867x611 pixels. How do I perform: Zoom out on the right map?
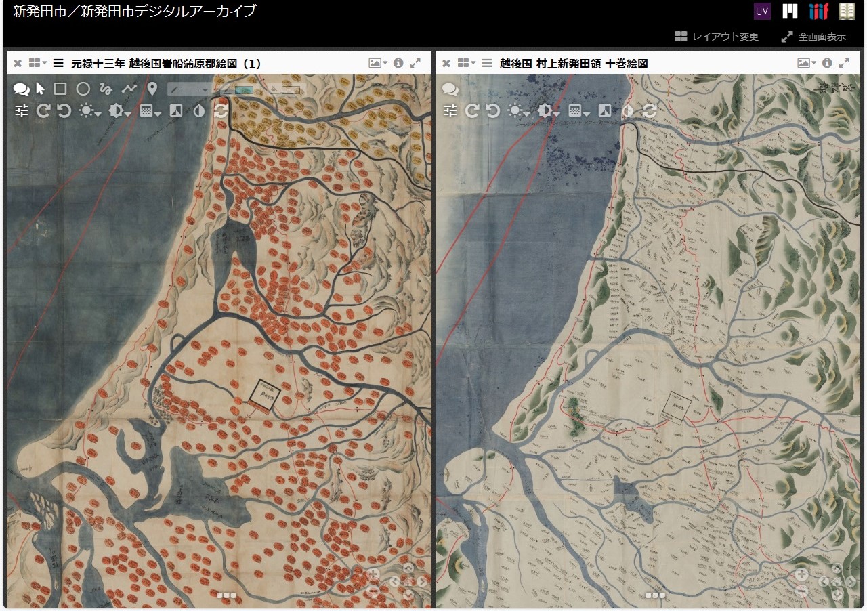pyautogui.click(x=802, y=592)
